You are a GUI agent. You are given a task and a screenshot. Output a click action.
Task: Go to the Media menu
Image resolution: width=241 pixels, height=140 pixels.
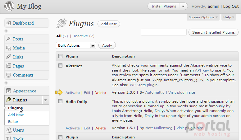(x=19, y=48)
